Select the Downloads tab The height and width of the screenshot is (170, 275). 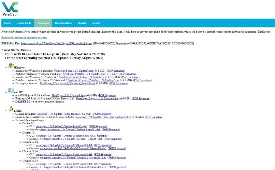pos(43,23)
